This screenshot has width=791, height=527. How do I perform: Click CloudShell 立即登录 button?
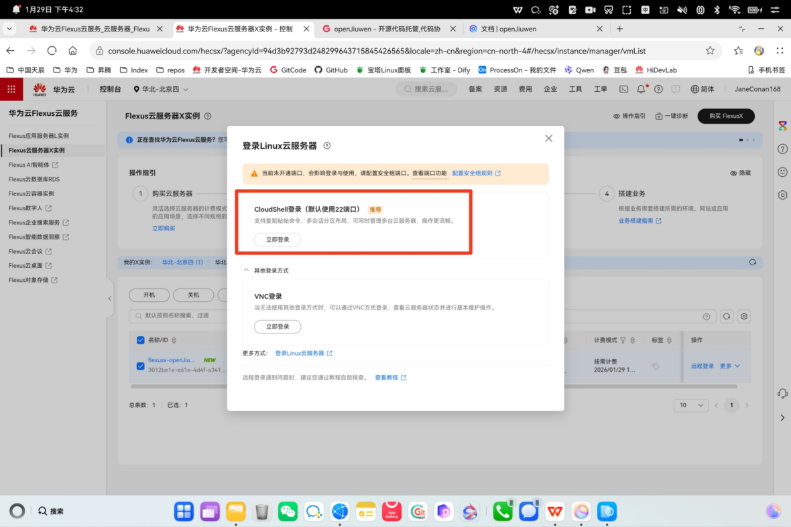pos(278,239)
